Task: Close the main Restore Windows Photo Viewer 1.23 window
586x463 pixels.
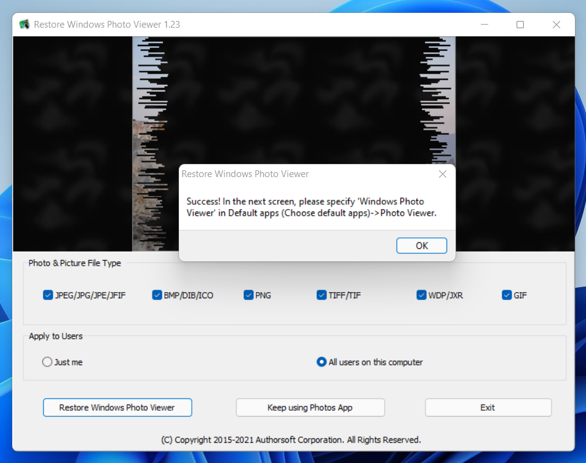Action: 556,25
